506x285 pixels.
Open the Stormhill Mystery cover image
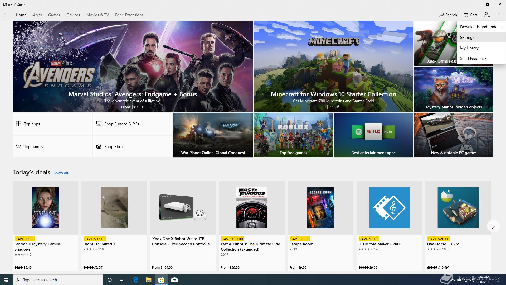45,208
